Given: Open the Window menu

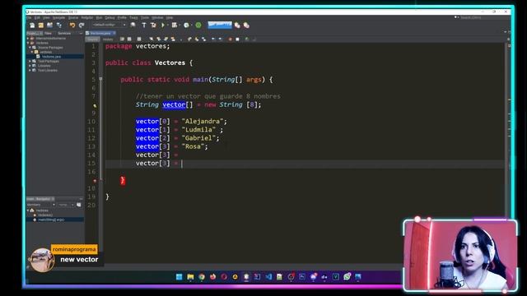Looking at the screenshot, I should (157, 17).
